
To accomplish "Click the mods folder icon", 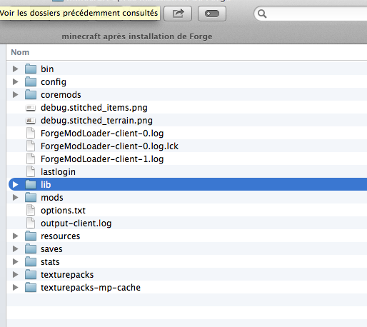I will point(31,197).
